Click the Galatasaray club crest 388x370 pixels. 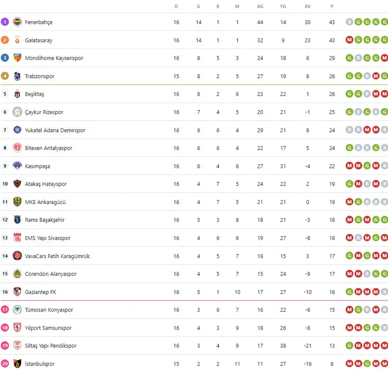(x=17, y=40)
